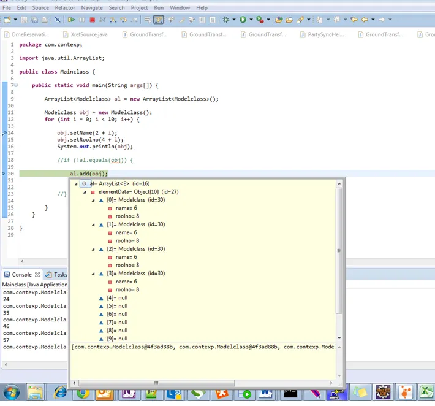Collapse the elementData Object[10] node
This screenshot has height=406, width=435.
(x=85, y=192)
